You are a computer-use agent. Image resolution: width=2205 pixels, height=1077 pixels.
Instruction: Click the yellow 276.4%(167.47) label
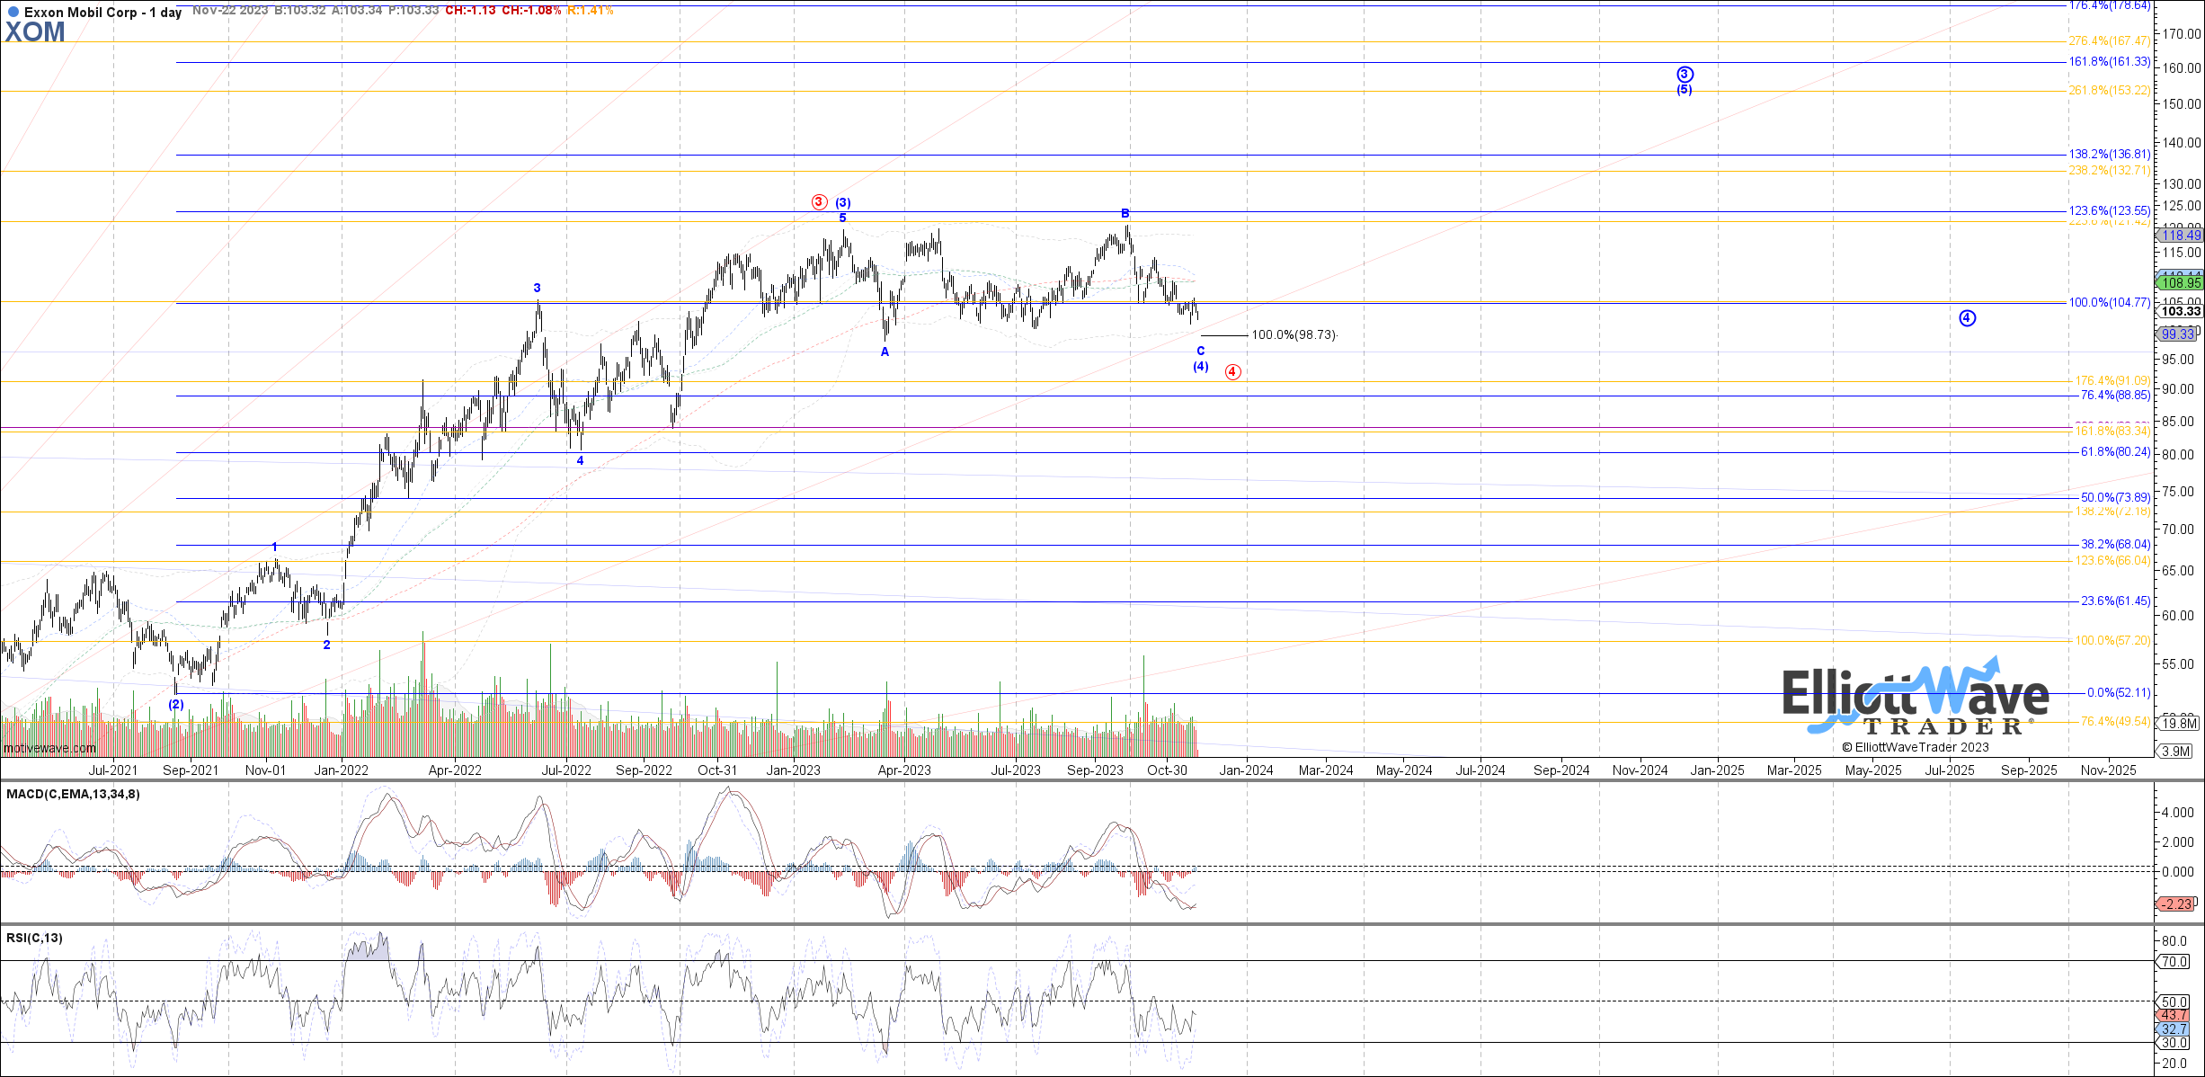pos(2109,40)
